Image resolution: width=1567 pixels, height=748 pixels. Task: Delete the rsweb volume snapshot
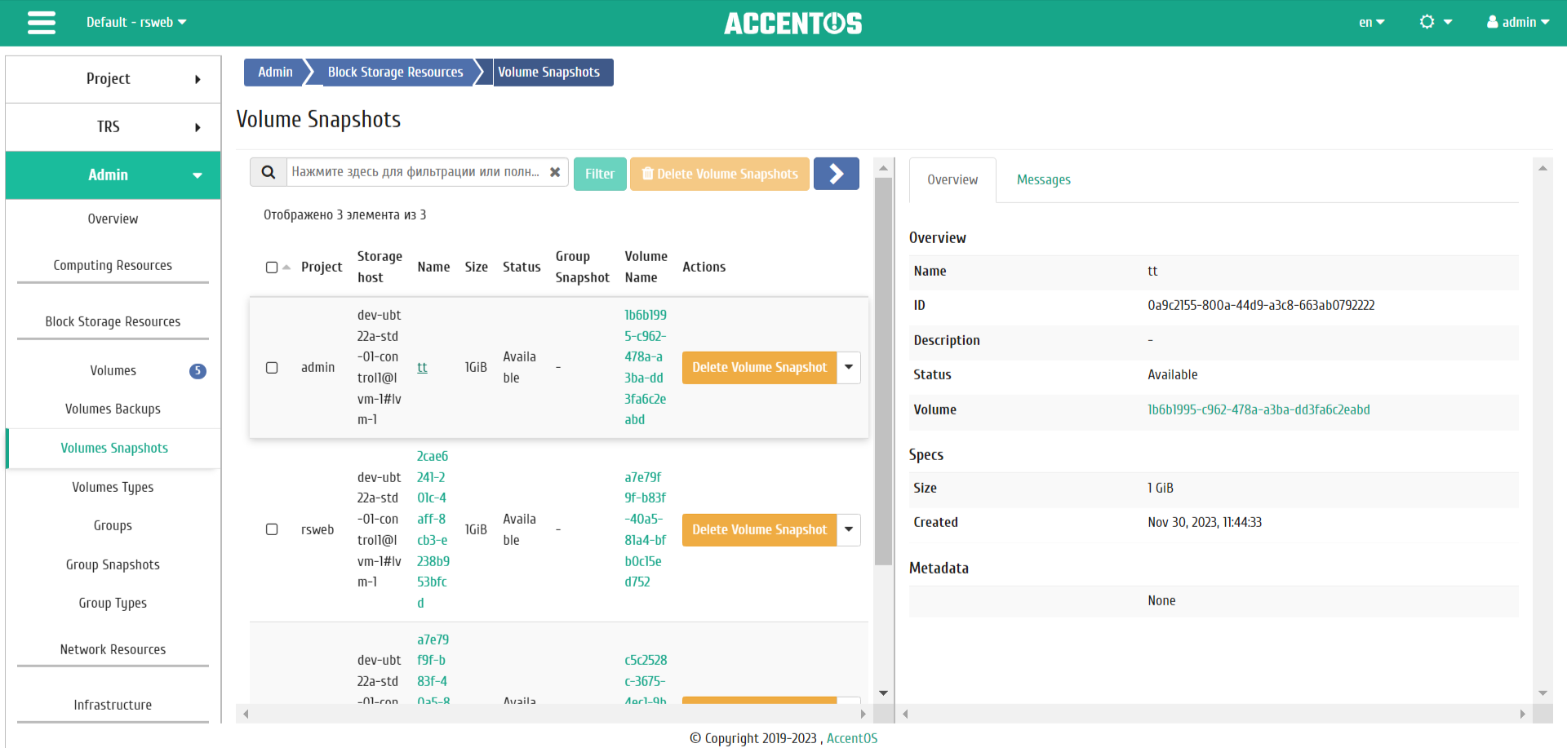coord(759,529)
